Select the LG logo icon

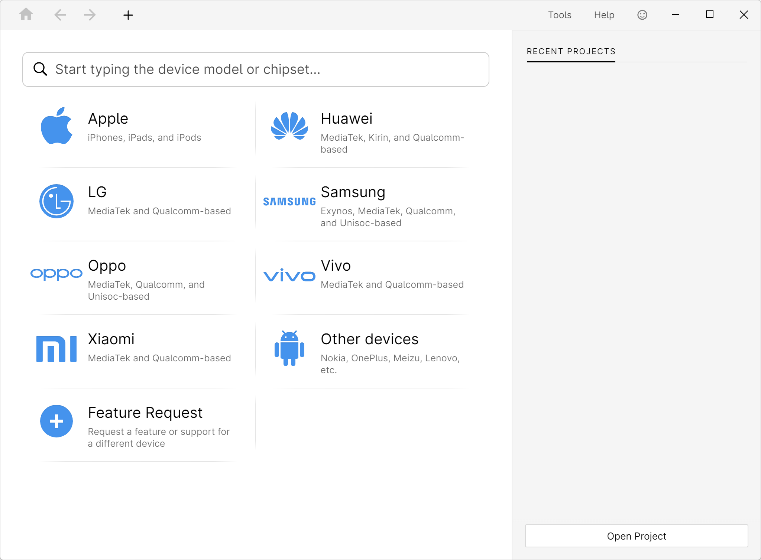(x=56, y=201)
